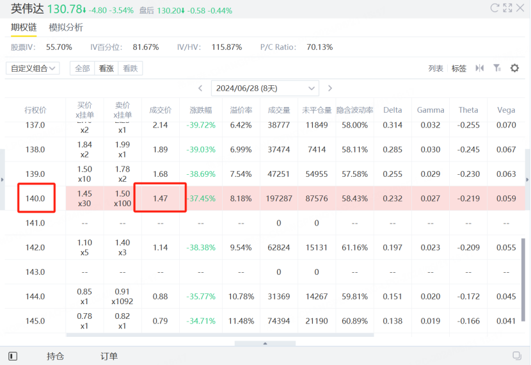Expand the right side panel arrow
531x365 pixels.
pyautogui.click(x=527, y=180)
